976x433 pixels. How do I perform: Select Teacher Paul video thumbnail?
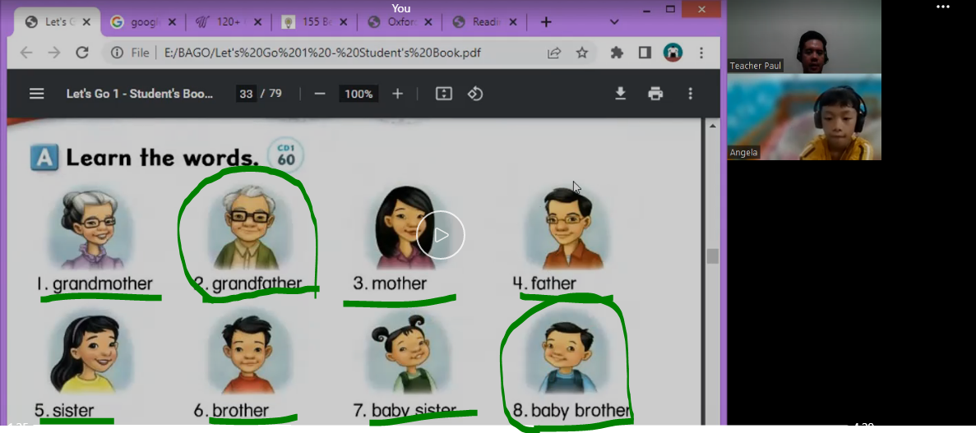804,37
